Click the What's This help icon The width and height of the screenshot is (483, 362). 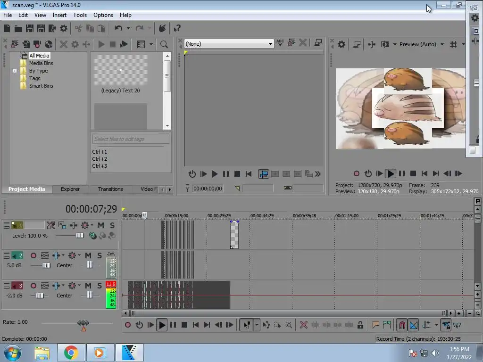(x=177, y=29)
